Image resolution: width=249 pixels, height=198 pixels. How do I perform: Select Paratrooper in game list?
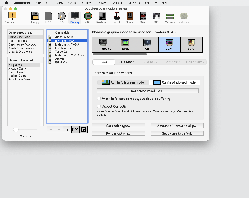click(x=67, y=48)
